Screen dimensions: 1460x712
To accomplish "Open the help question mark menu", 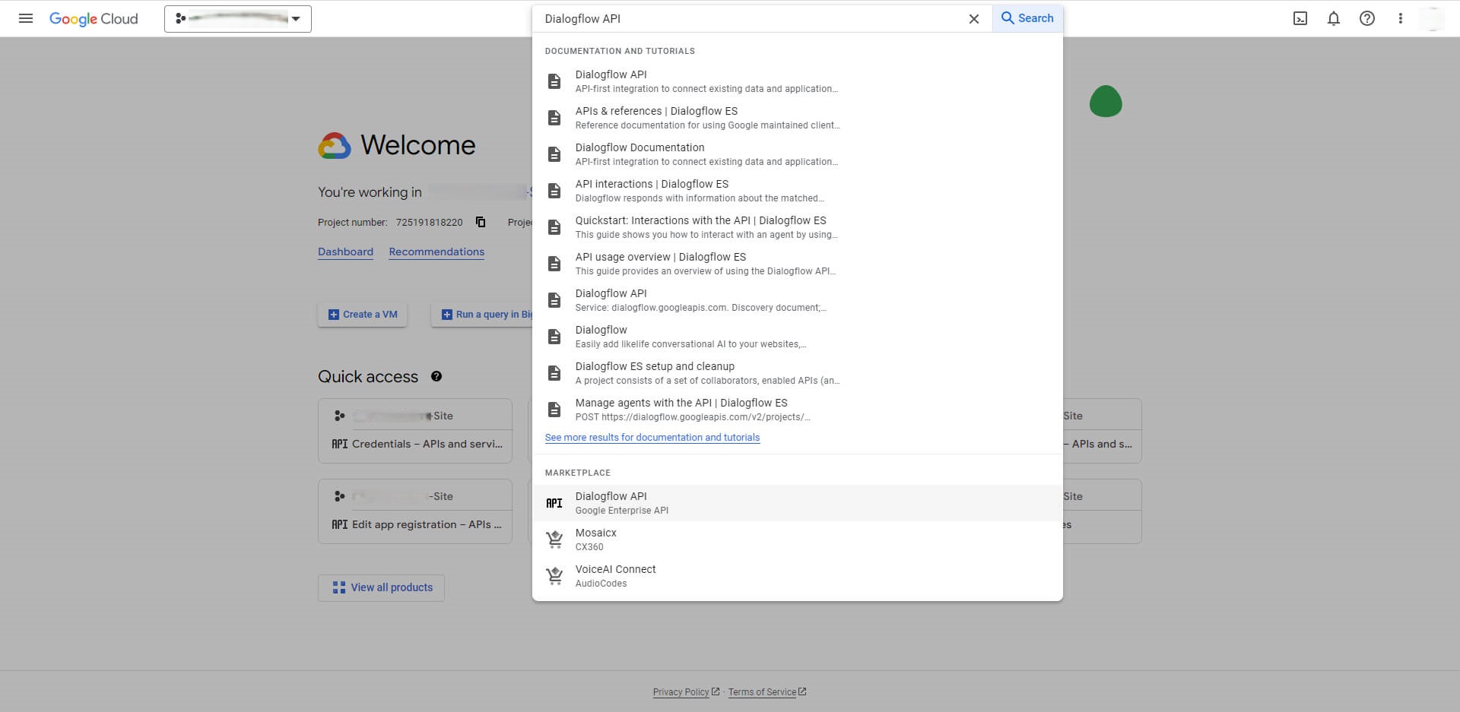I will (x=1367, y=18).
